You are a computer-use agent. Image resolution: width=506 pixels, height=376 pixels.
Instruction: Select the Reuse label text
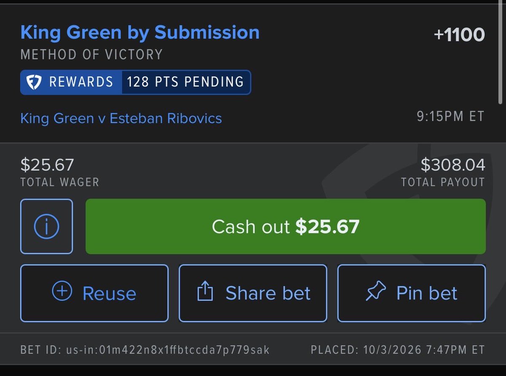(109, 293)
